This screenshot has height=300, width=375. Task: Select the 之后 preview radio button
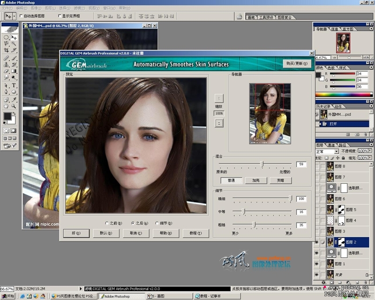(x=133, y=223)
